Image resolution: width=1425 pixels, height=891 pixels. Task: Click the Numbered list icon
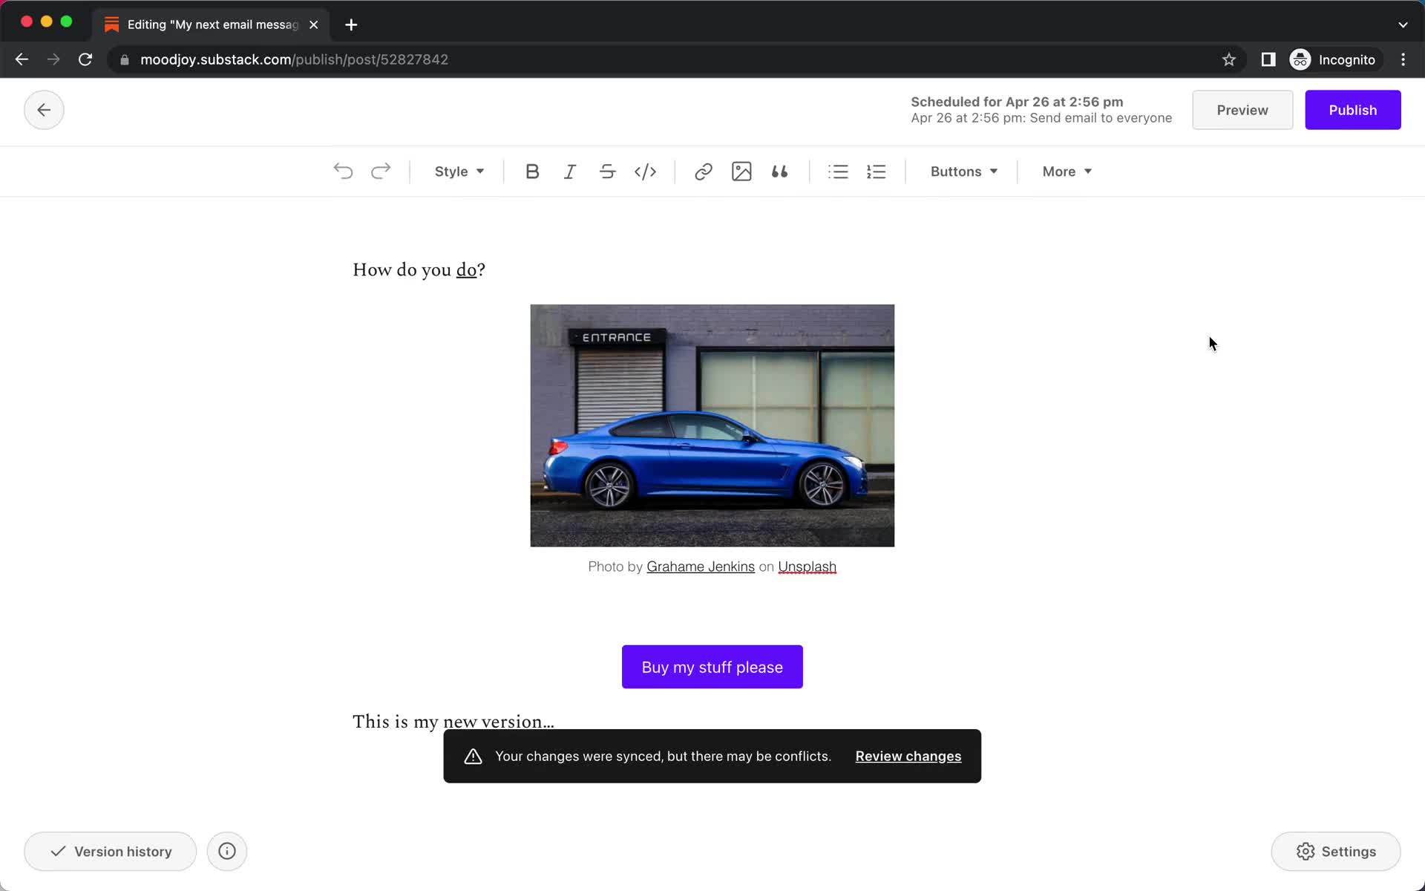(877, 172)
